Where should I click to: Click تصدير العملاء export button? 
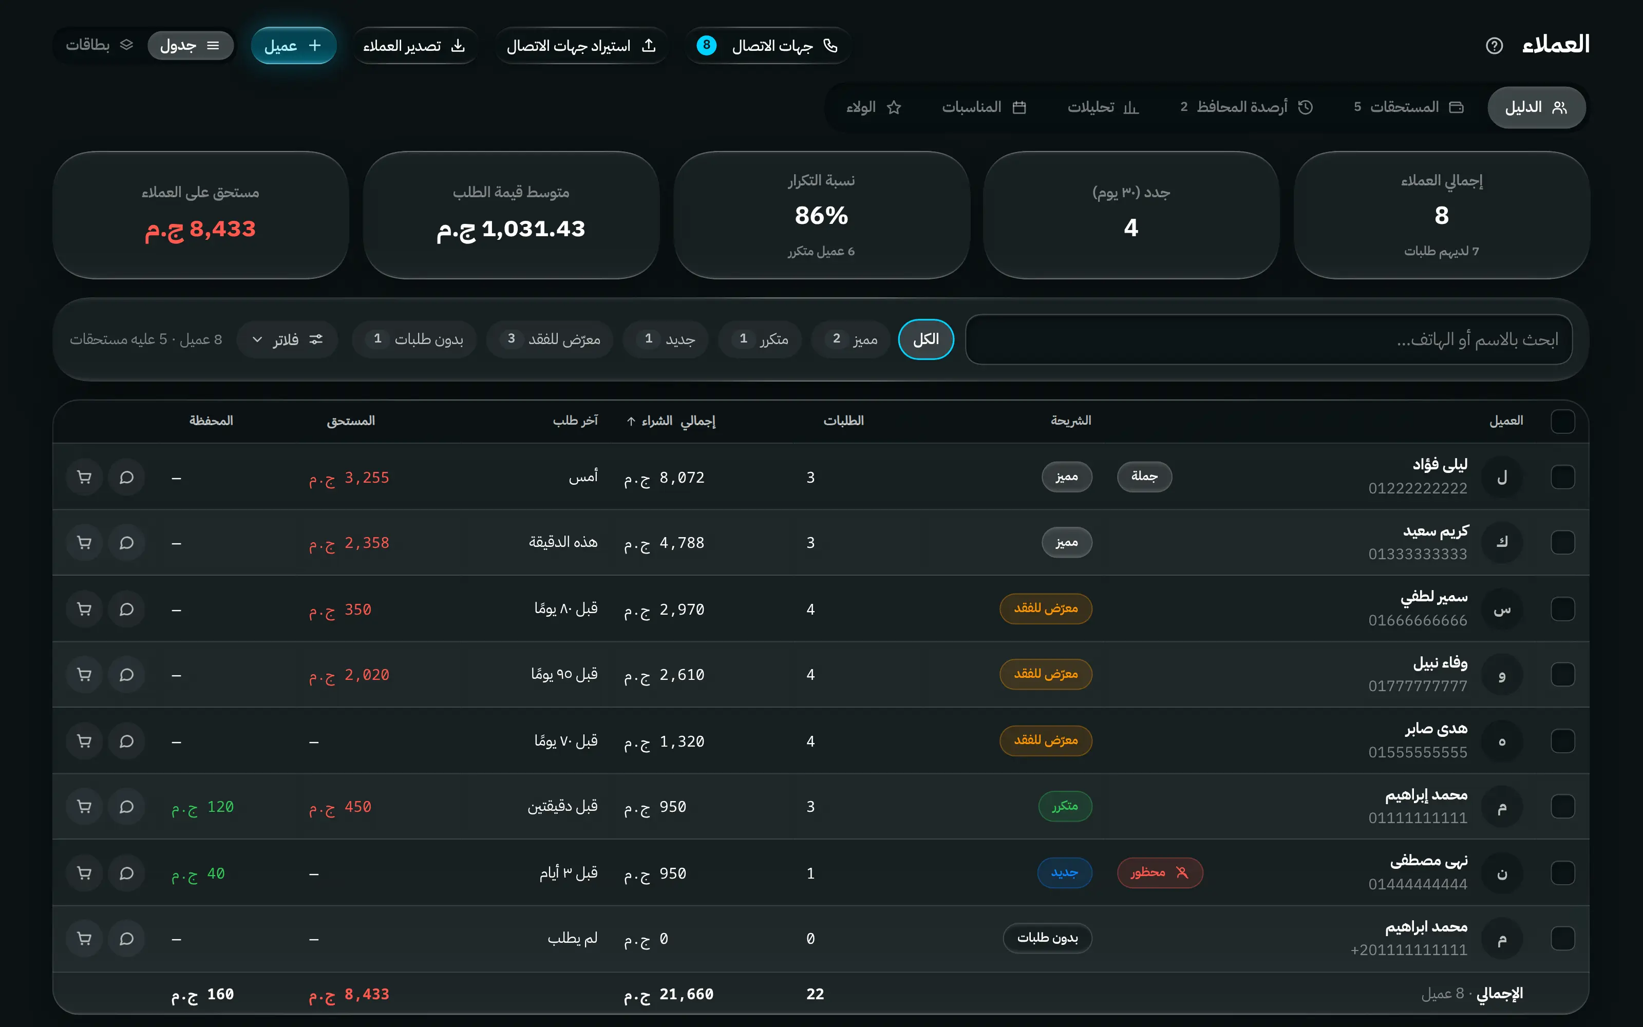[x=414, y=46]
